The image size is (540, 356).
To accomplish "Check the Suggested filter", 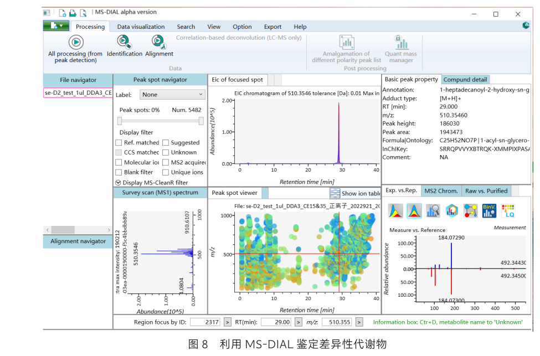I will point(166,142).
